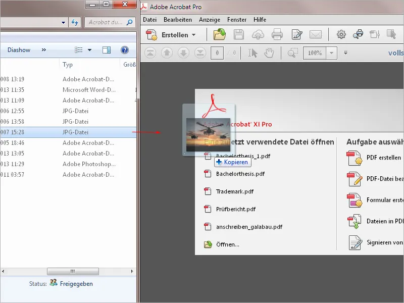Click the 100% zoom value field
The width and height of the screenshot is (404, 303).
pos(315,53)
